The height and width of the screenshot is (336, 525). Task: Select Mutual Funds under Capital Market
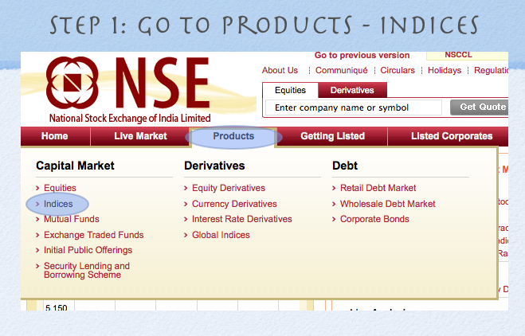point(72,219)
